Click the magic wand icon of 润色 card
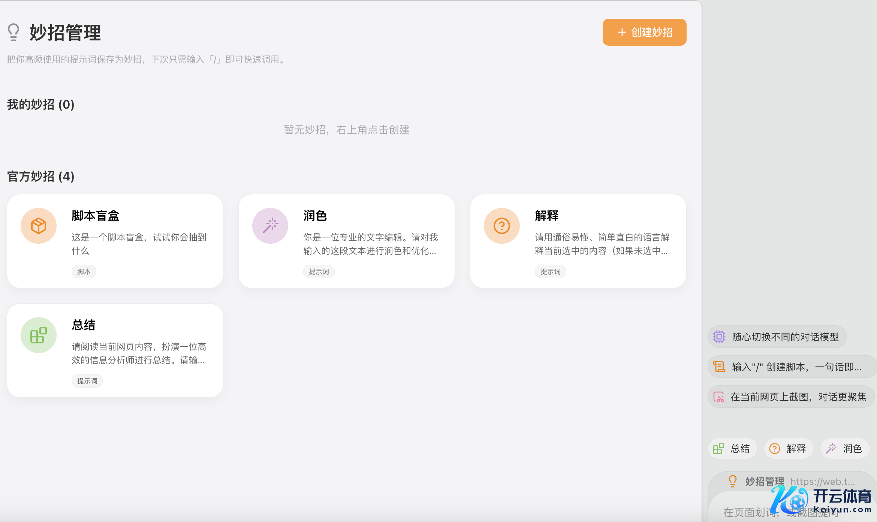This screenshot has width=877, height=522. click(270, 226)
